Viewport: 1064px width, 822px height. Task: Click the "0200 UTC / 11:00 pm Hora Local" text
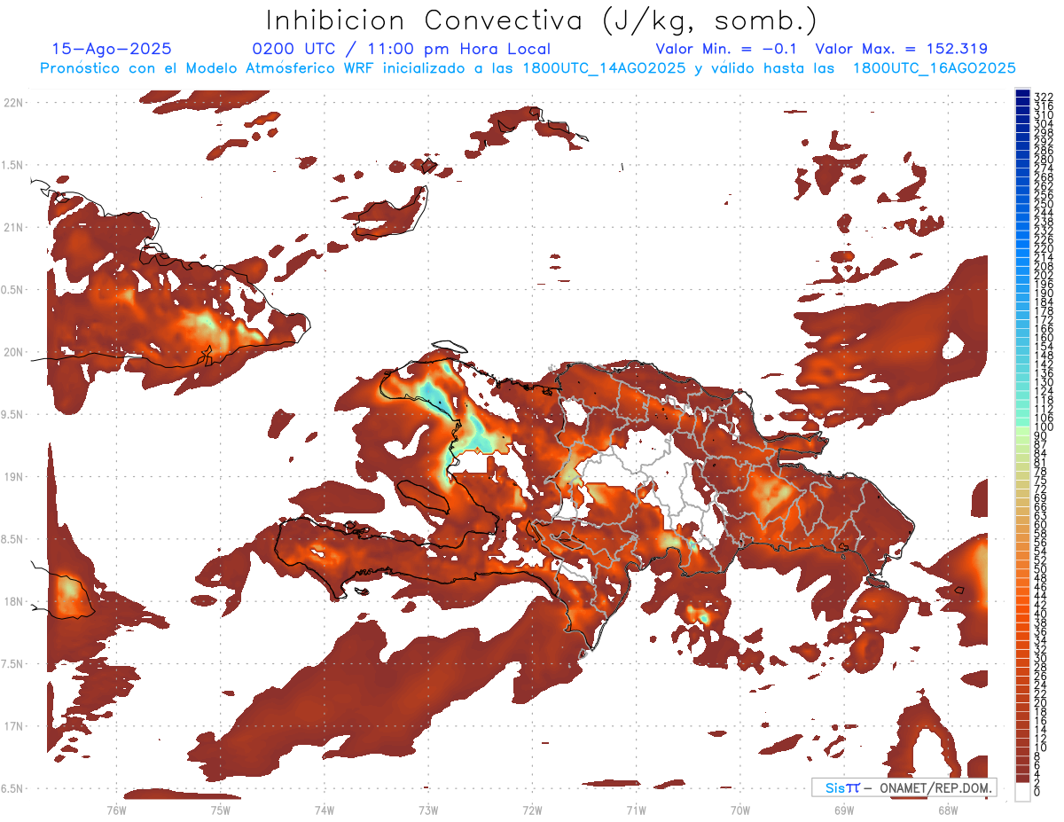(x=401, y=49)
